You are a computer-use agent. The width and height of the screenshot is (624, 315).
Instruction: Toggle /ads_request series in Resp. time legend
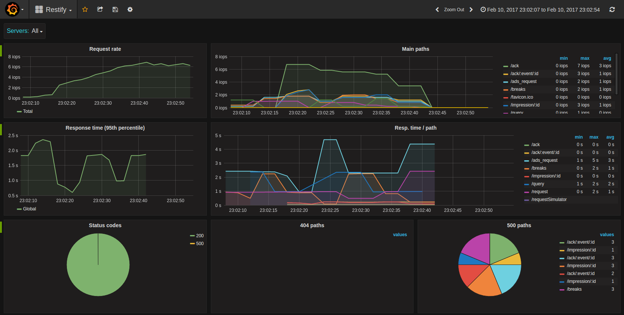pos(544,160)
